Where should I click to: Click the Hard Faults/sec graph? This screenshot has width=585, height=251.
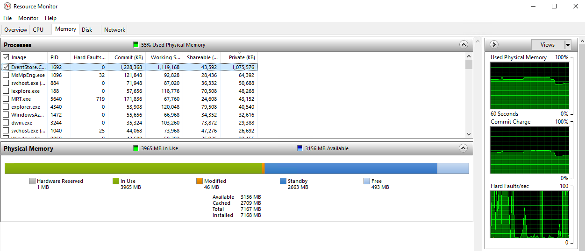529,214
